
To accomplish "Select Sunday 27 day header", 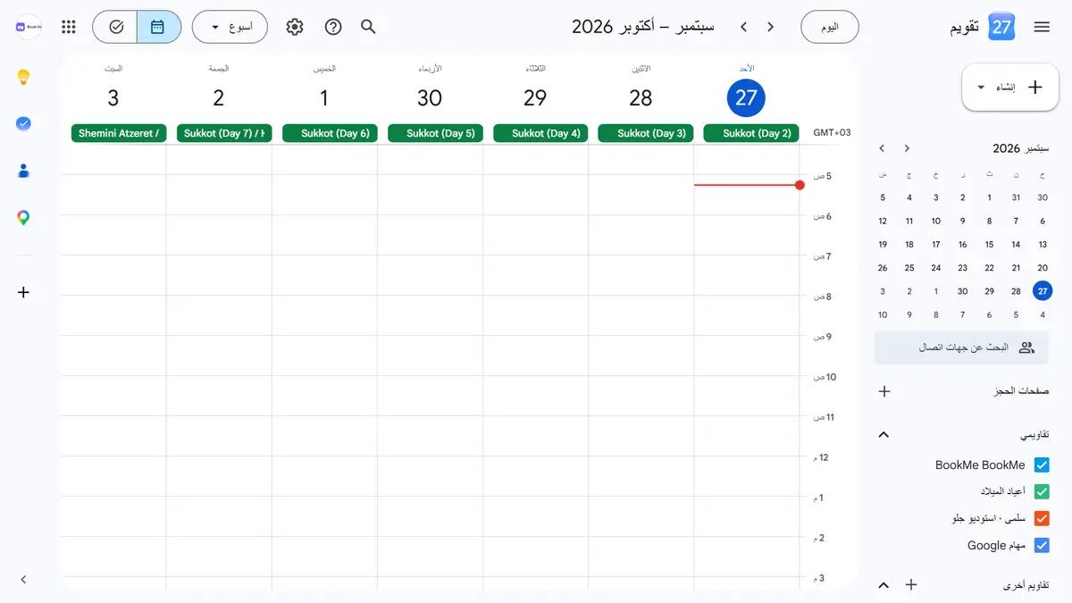I will pyautogui.click(x=746, y=97).
